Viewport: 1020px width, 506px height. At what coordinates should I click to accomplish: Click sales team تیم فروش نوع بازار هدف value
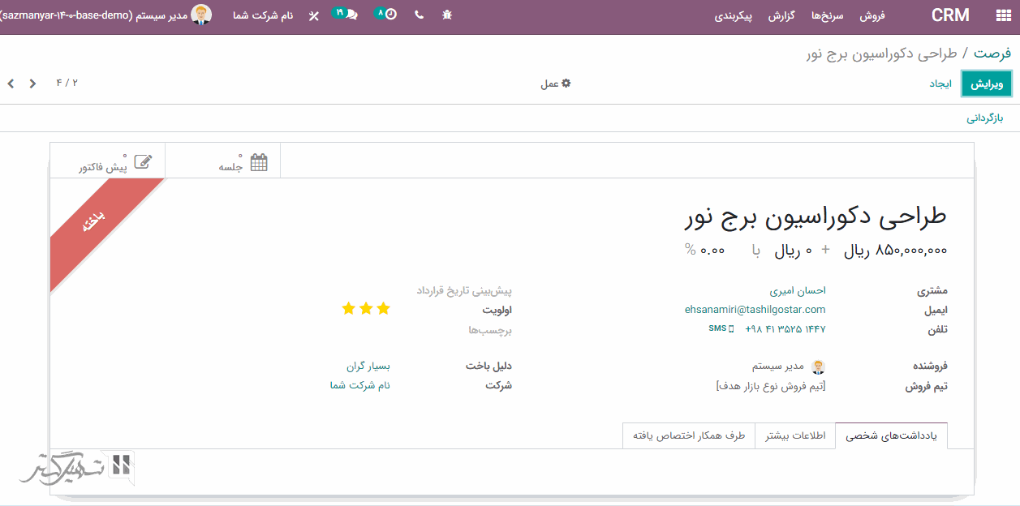click(771, 386)
